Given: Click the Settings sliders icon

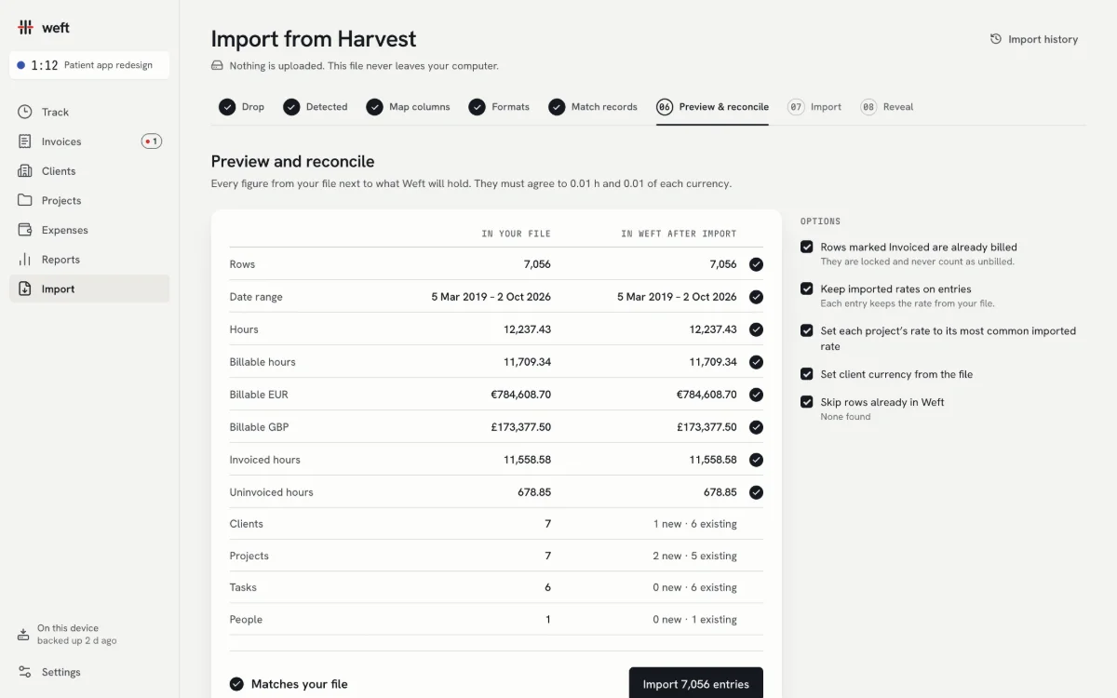Looking at the screenshot, I should pos(24,672).
